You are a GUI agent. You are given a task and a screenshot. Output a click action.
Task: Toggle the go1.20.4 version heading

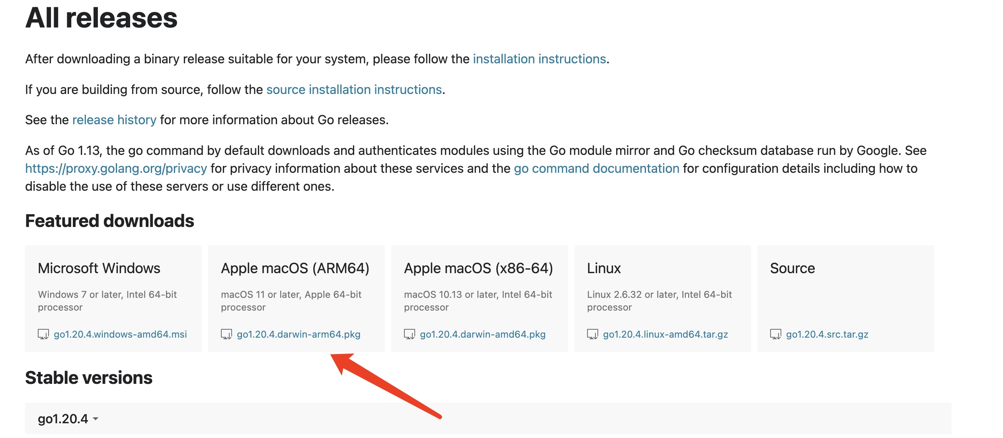[63, 419]
